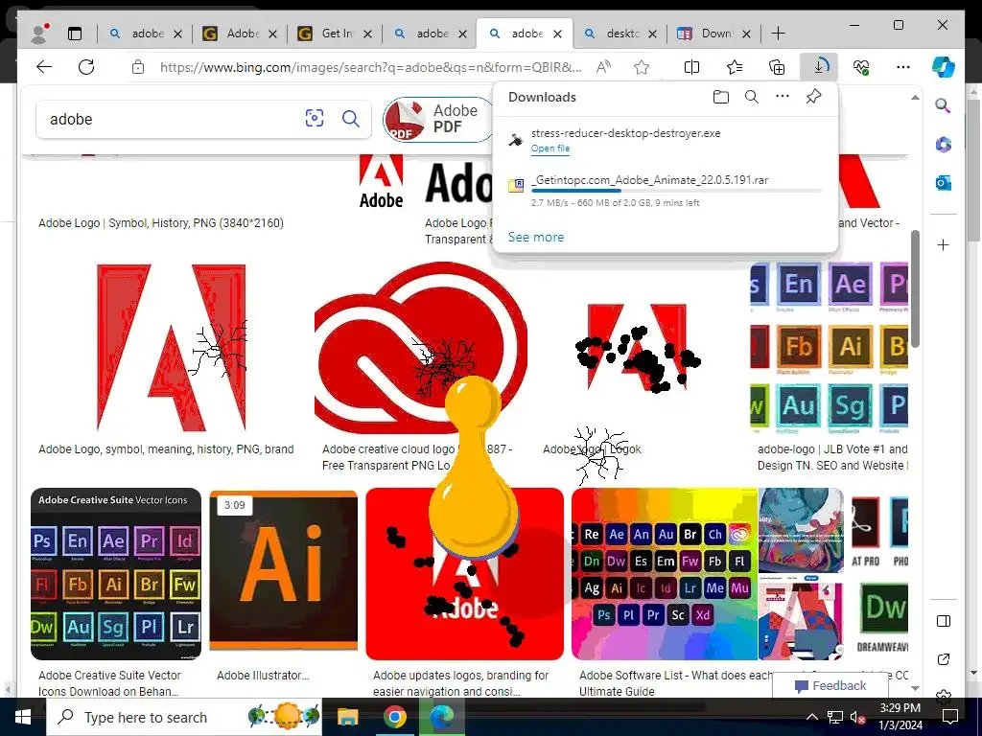Image resolution: width=982 pixels, height=736 pixels.
Task: Click Open file under stress-reducer download
Action: click(x=550, y=149)
